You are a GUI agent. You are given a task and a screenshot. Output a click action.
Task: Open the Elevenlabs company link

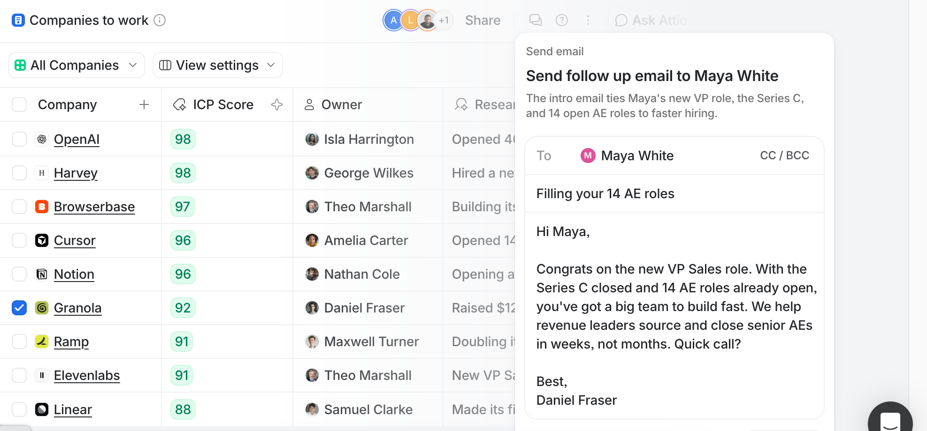pyautogui.click(x=87, y=375)
